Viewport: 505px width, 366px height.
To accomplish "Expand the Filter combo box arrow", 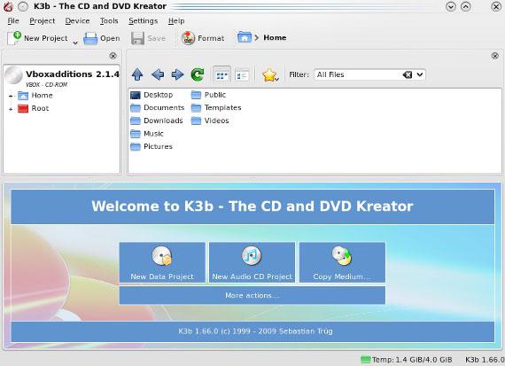I will click(x=420, y=74).
